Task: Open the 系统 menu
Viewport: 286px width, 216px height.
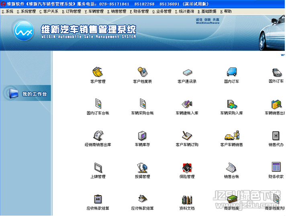Action: tap(8, 12)
